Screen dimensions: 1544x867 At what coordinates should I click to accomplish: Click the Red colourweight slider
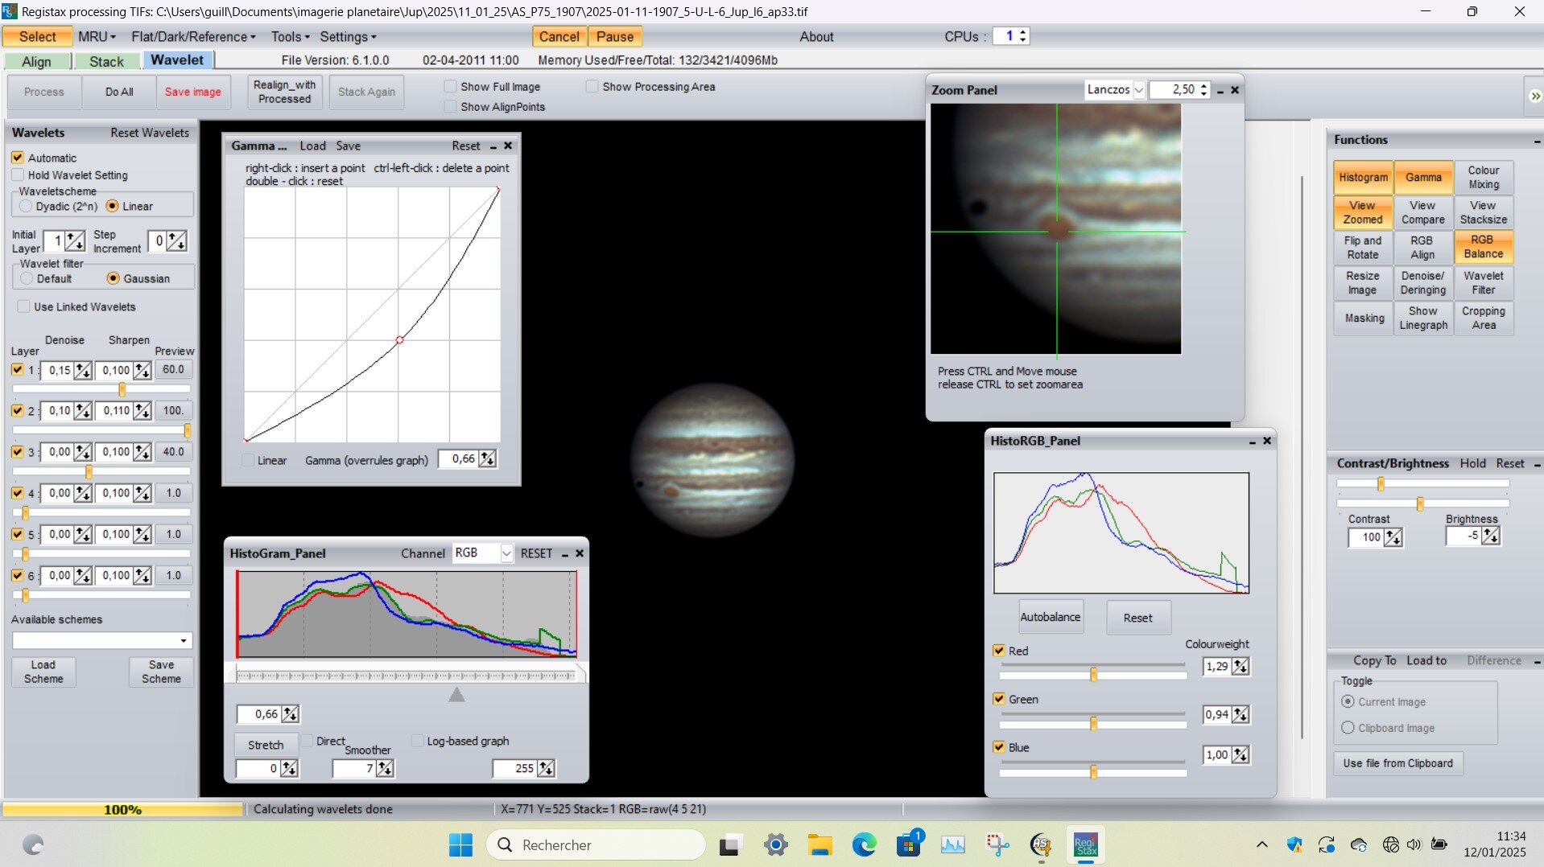1092,674
